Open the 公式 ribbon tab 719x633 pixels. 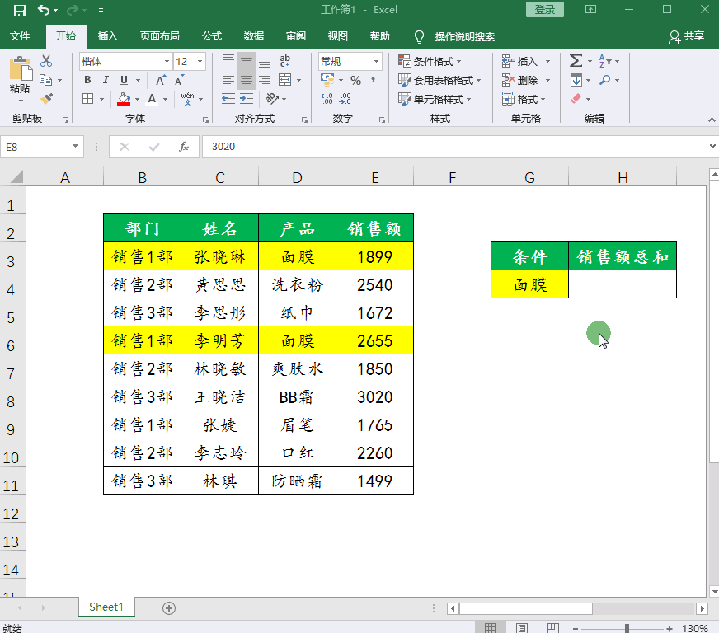212,36
